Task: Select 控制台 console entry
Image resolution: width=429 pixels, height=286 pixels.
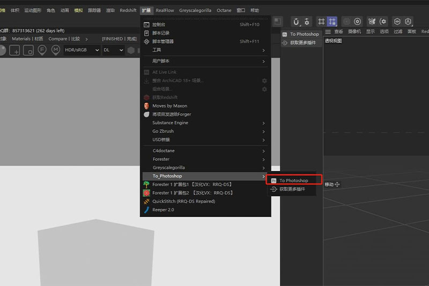Action: [205, 25]
